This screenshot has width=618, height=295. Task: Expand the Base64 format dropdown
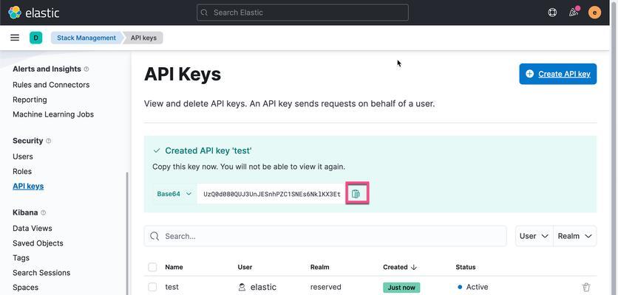coord(174,194)
